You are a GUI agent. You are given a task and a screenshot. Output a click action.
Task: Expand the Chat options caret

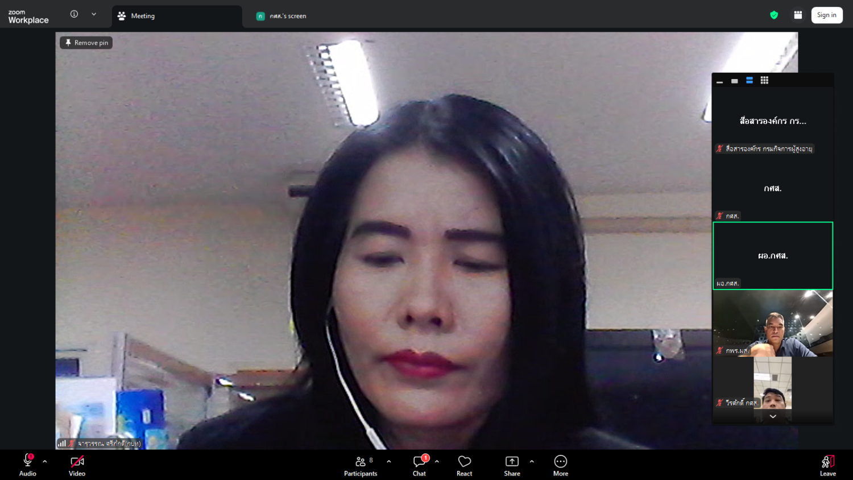(x=437, y=461)
